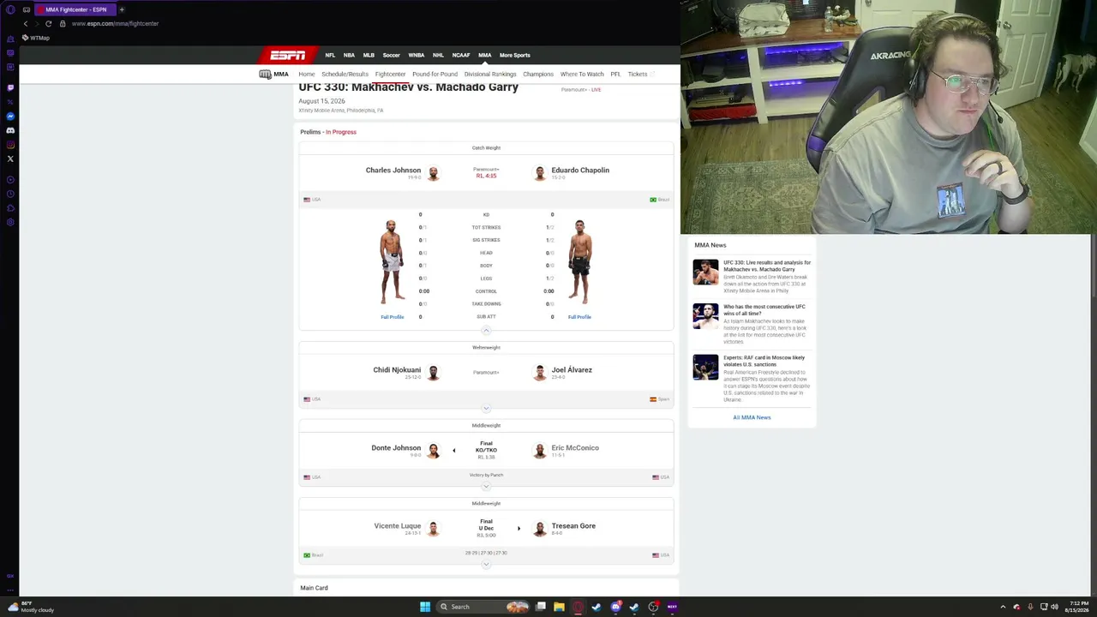1097x617 pixels.
Task: Open the taskbar clock and date
Action: (1076, 607)
